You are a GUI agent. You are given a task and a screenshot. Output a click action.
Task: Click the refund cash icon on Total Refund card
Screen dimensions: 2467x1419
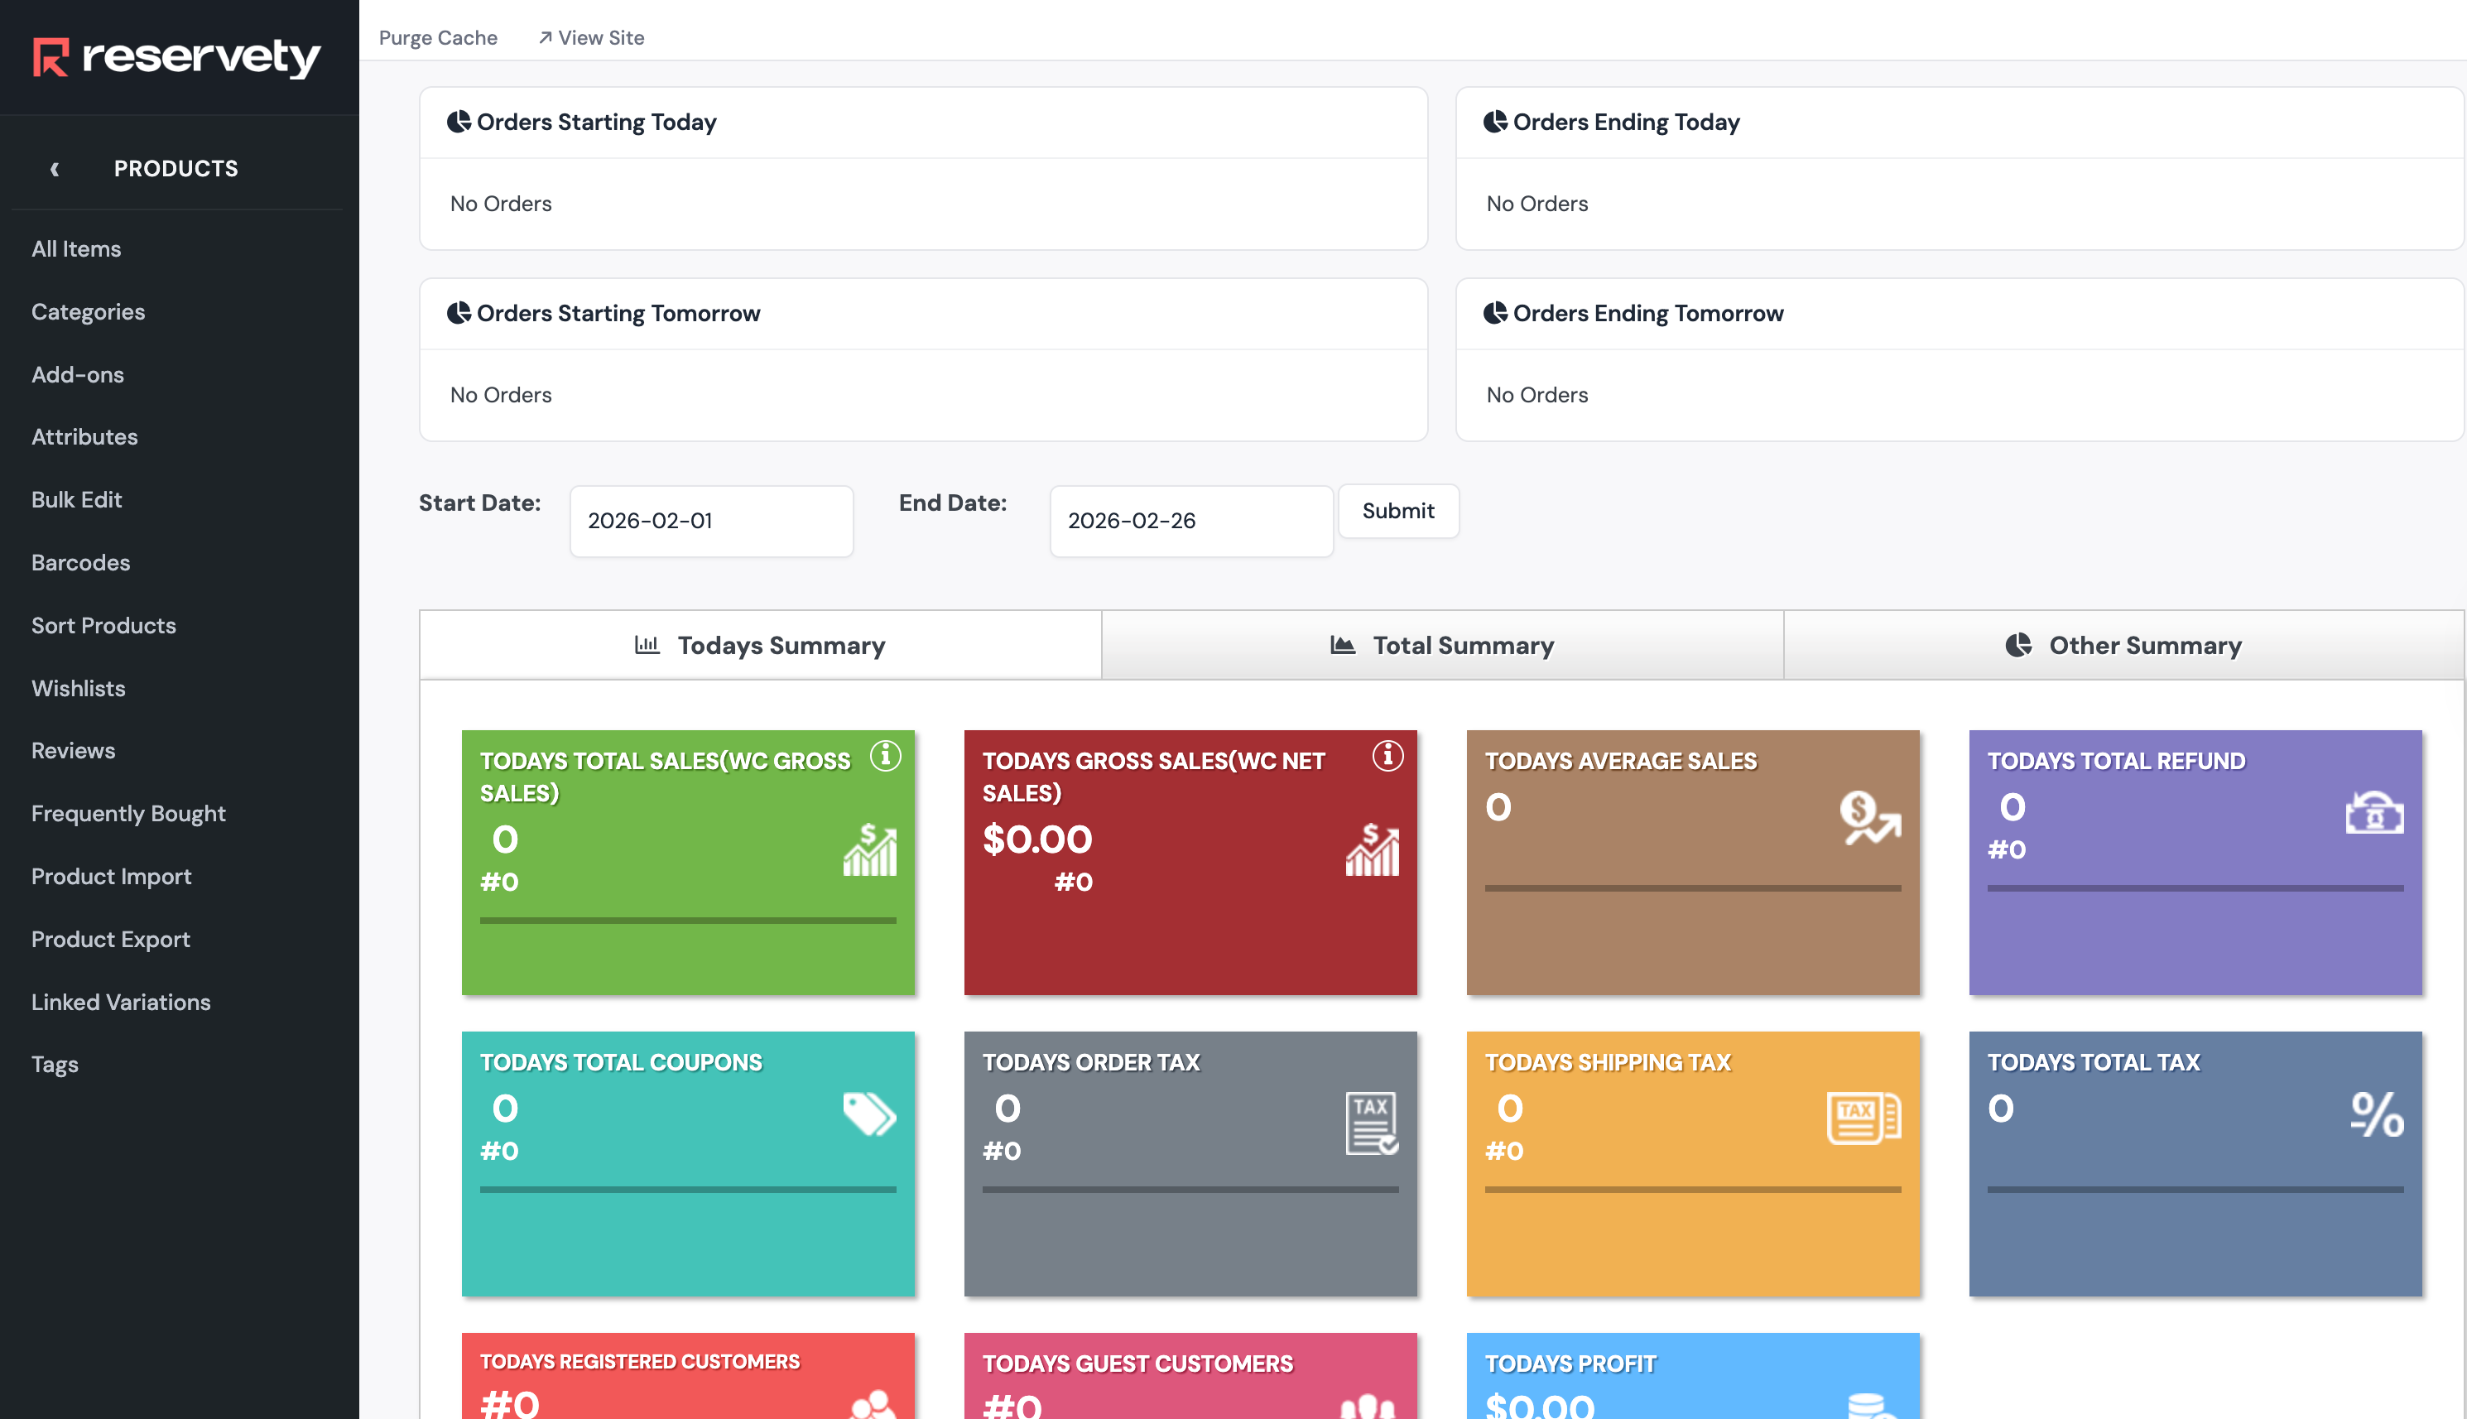tap(2373, 813)
